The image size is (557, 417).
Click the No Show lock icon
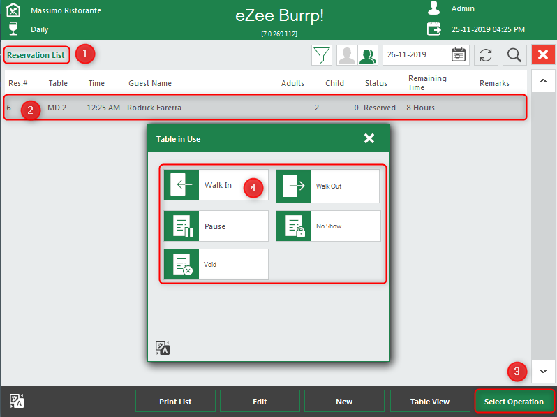294,226
